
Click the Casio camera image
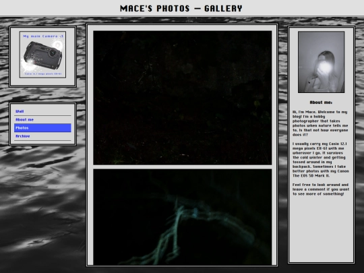coord(42,55)
